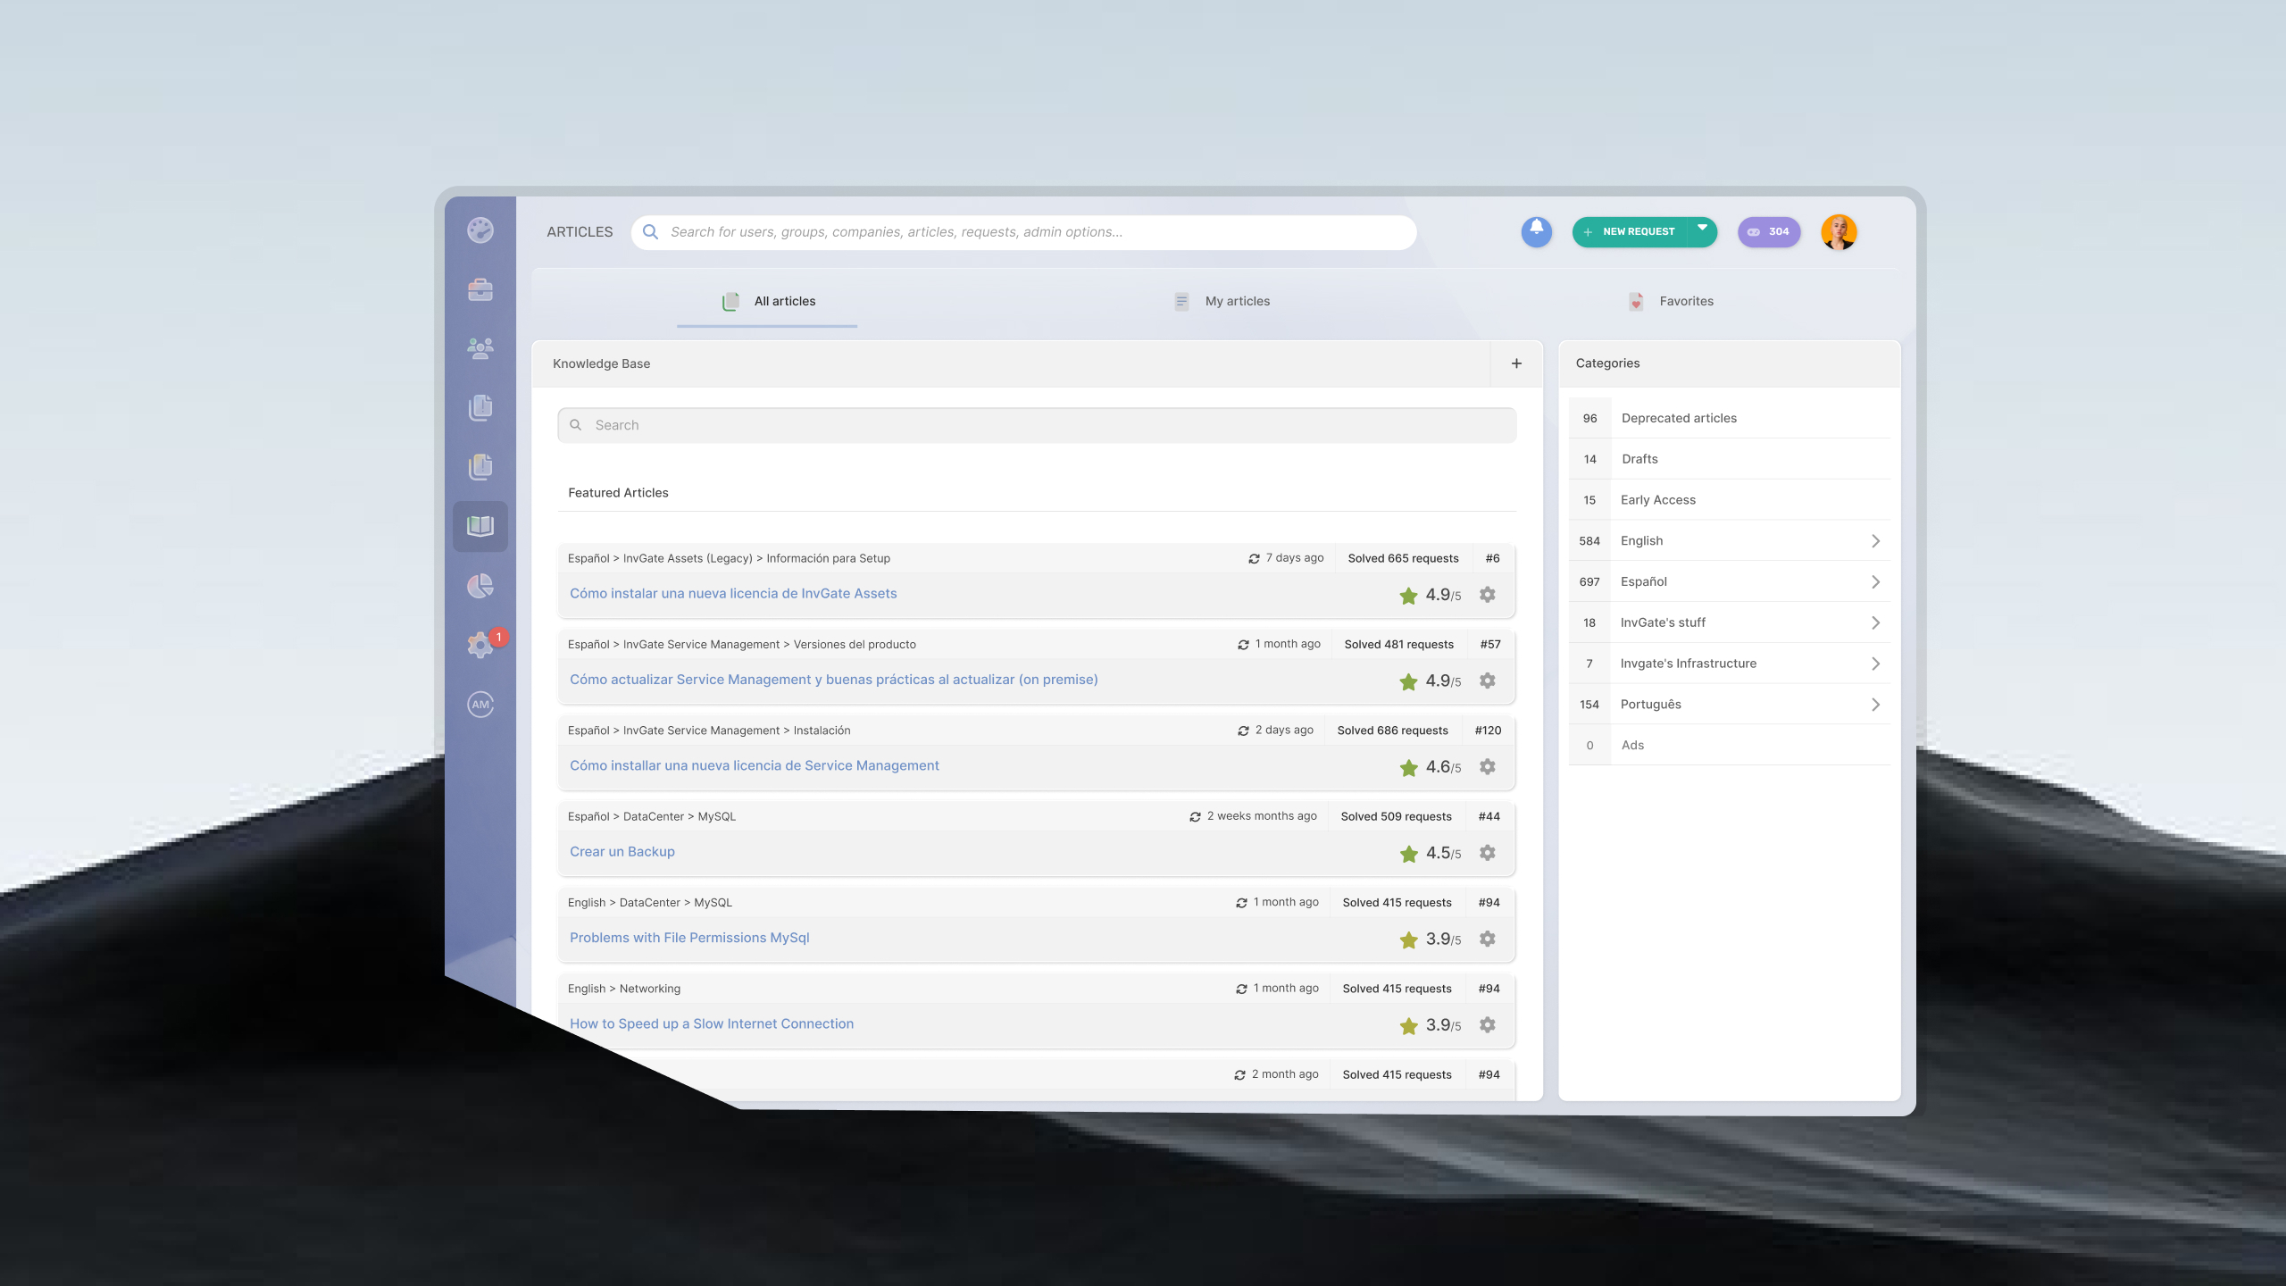
Task: Open the notifications bell
Action: (x=1536, y=231)
